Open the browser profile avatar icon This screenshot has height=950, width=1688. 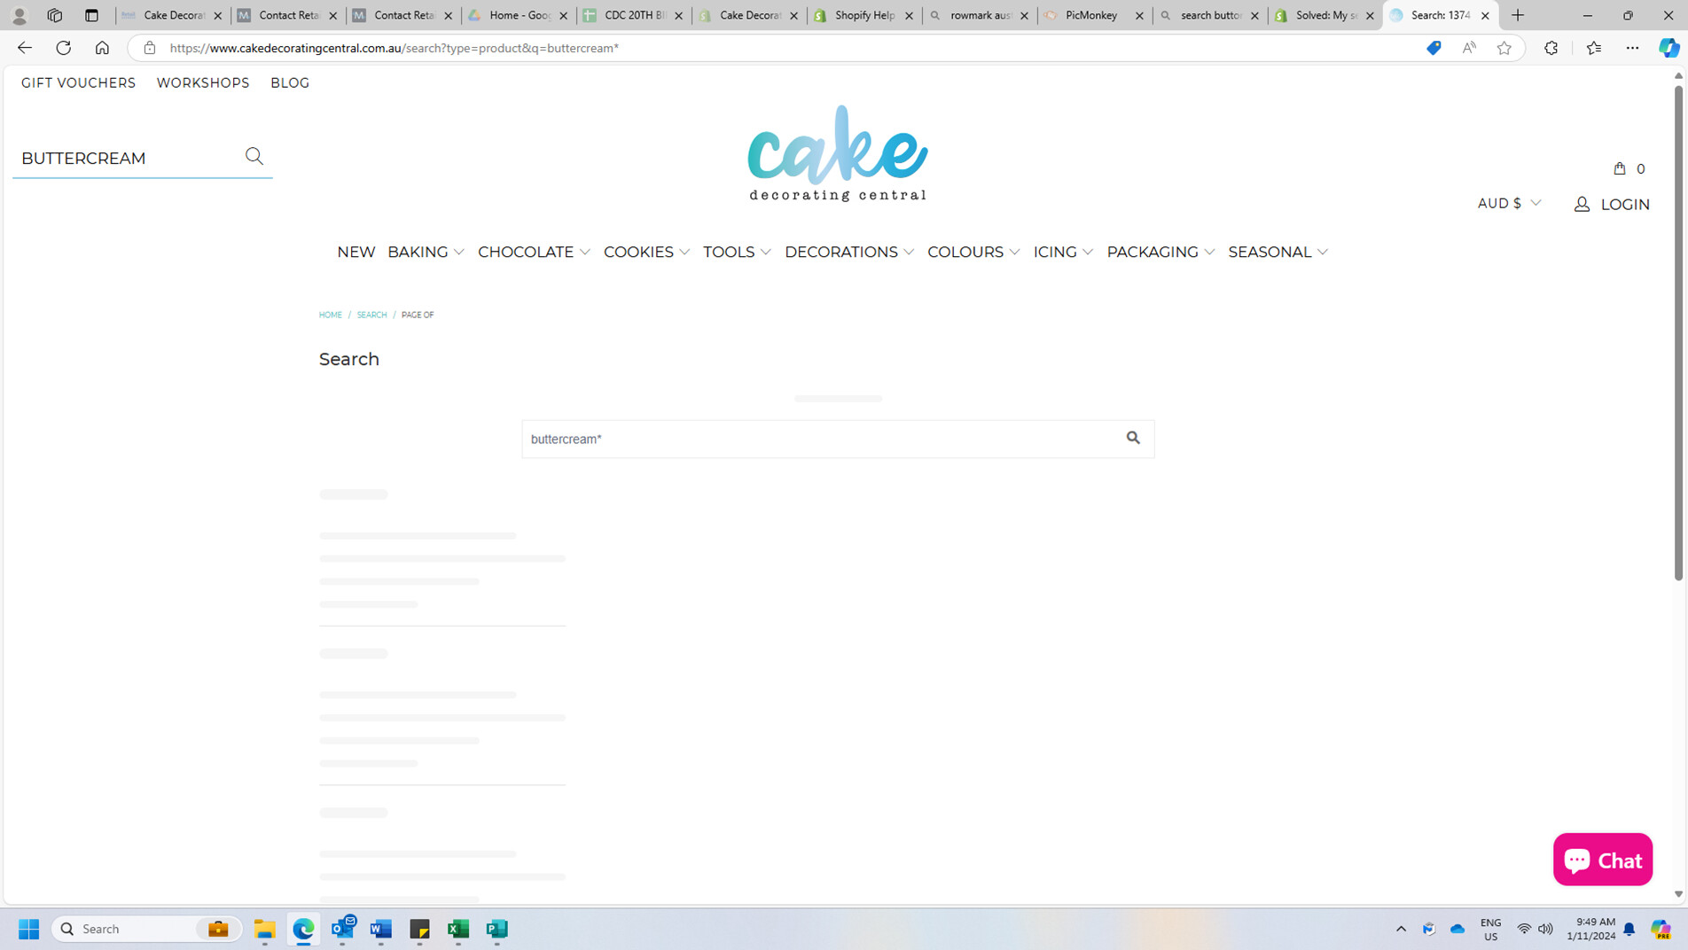pos(19,15)
